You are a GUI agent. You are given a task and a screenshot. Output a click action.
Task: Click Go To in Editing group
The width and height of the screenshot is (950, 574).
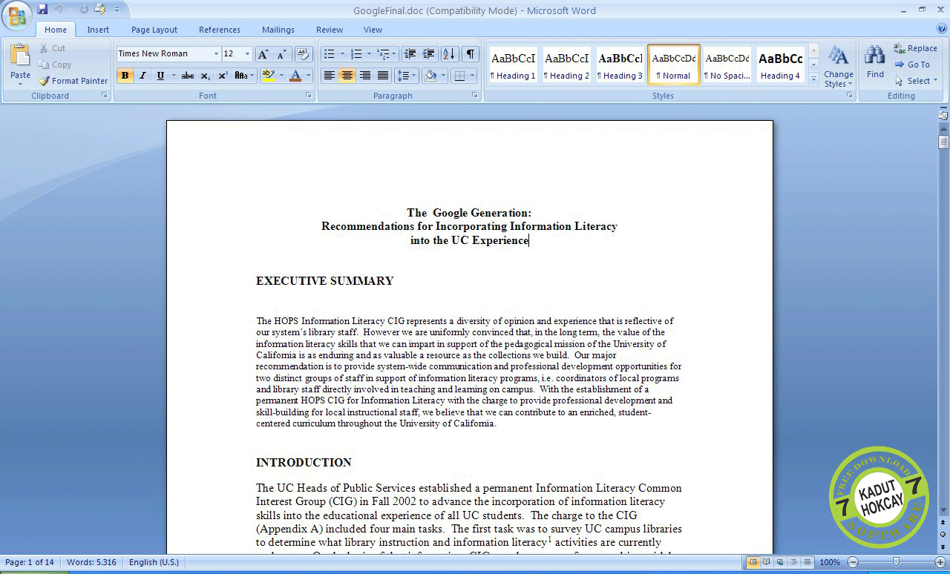(x=912, y=65)
